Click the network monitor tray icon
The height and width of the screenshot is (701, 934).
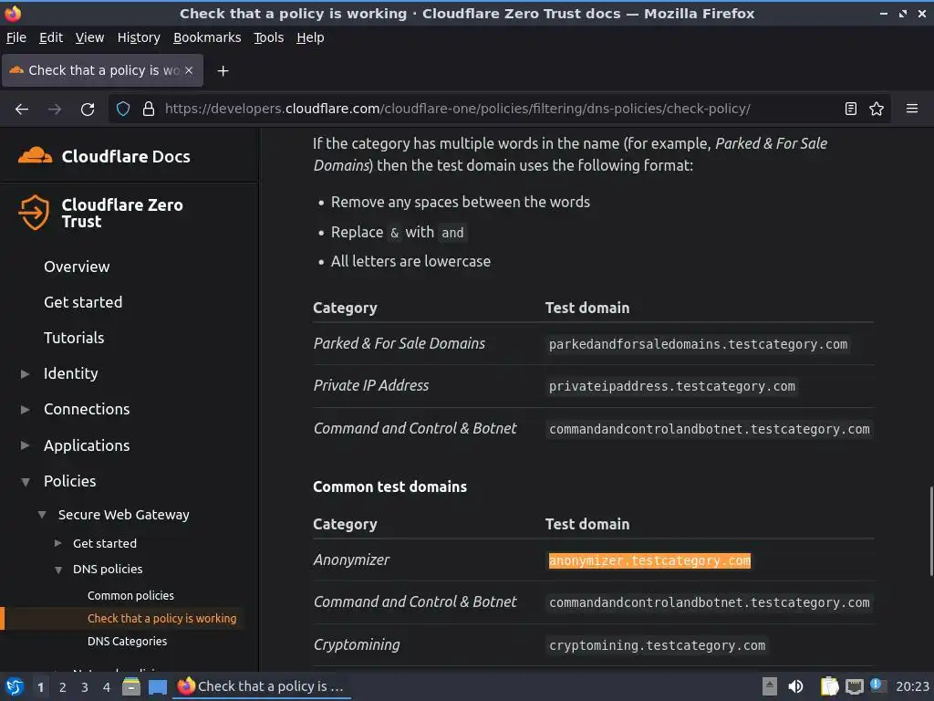(855, 687)
